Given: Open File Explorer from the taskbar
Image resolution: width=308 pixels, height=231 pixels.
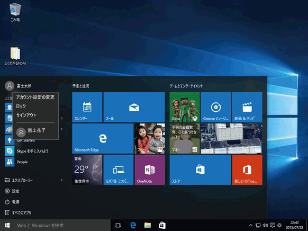Looking at the screenshot, I should (x=148, y=225).
